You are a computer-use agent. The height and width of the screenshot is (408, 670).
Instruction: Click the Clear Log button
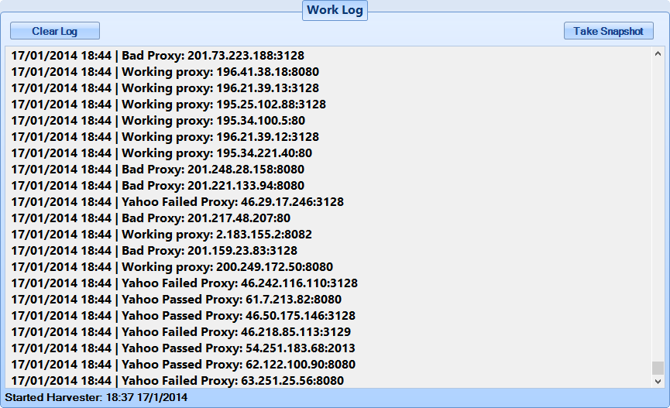pos(55,31)
